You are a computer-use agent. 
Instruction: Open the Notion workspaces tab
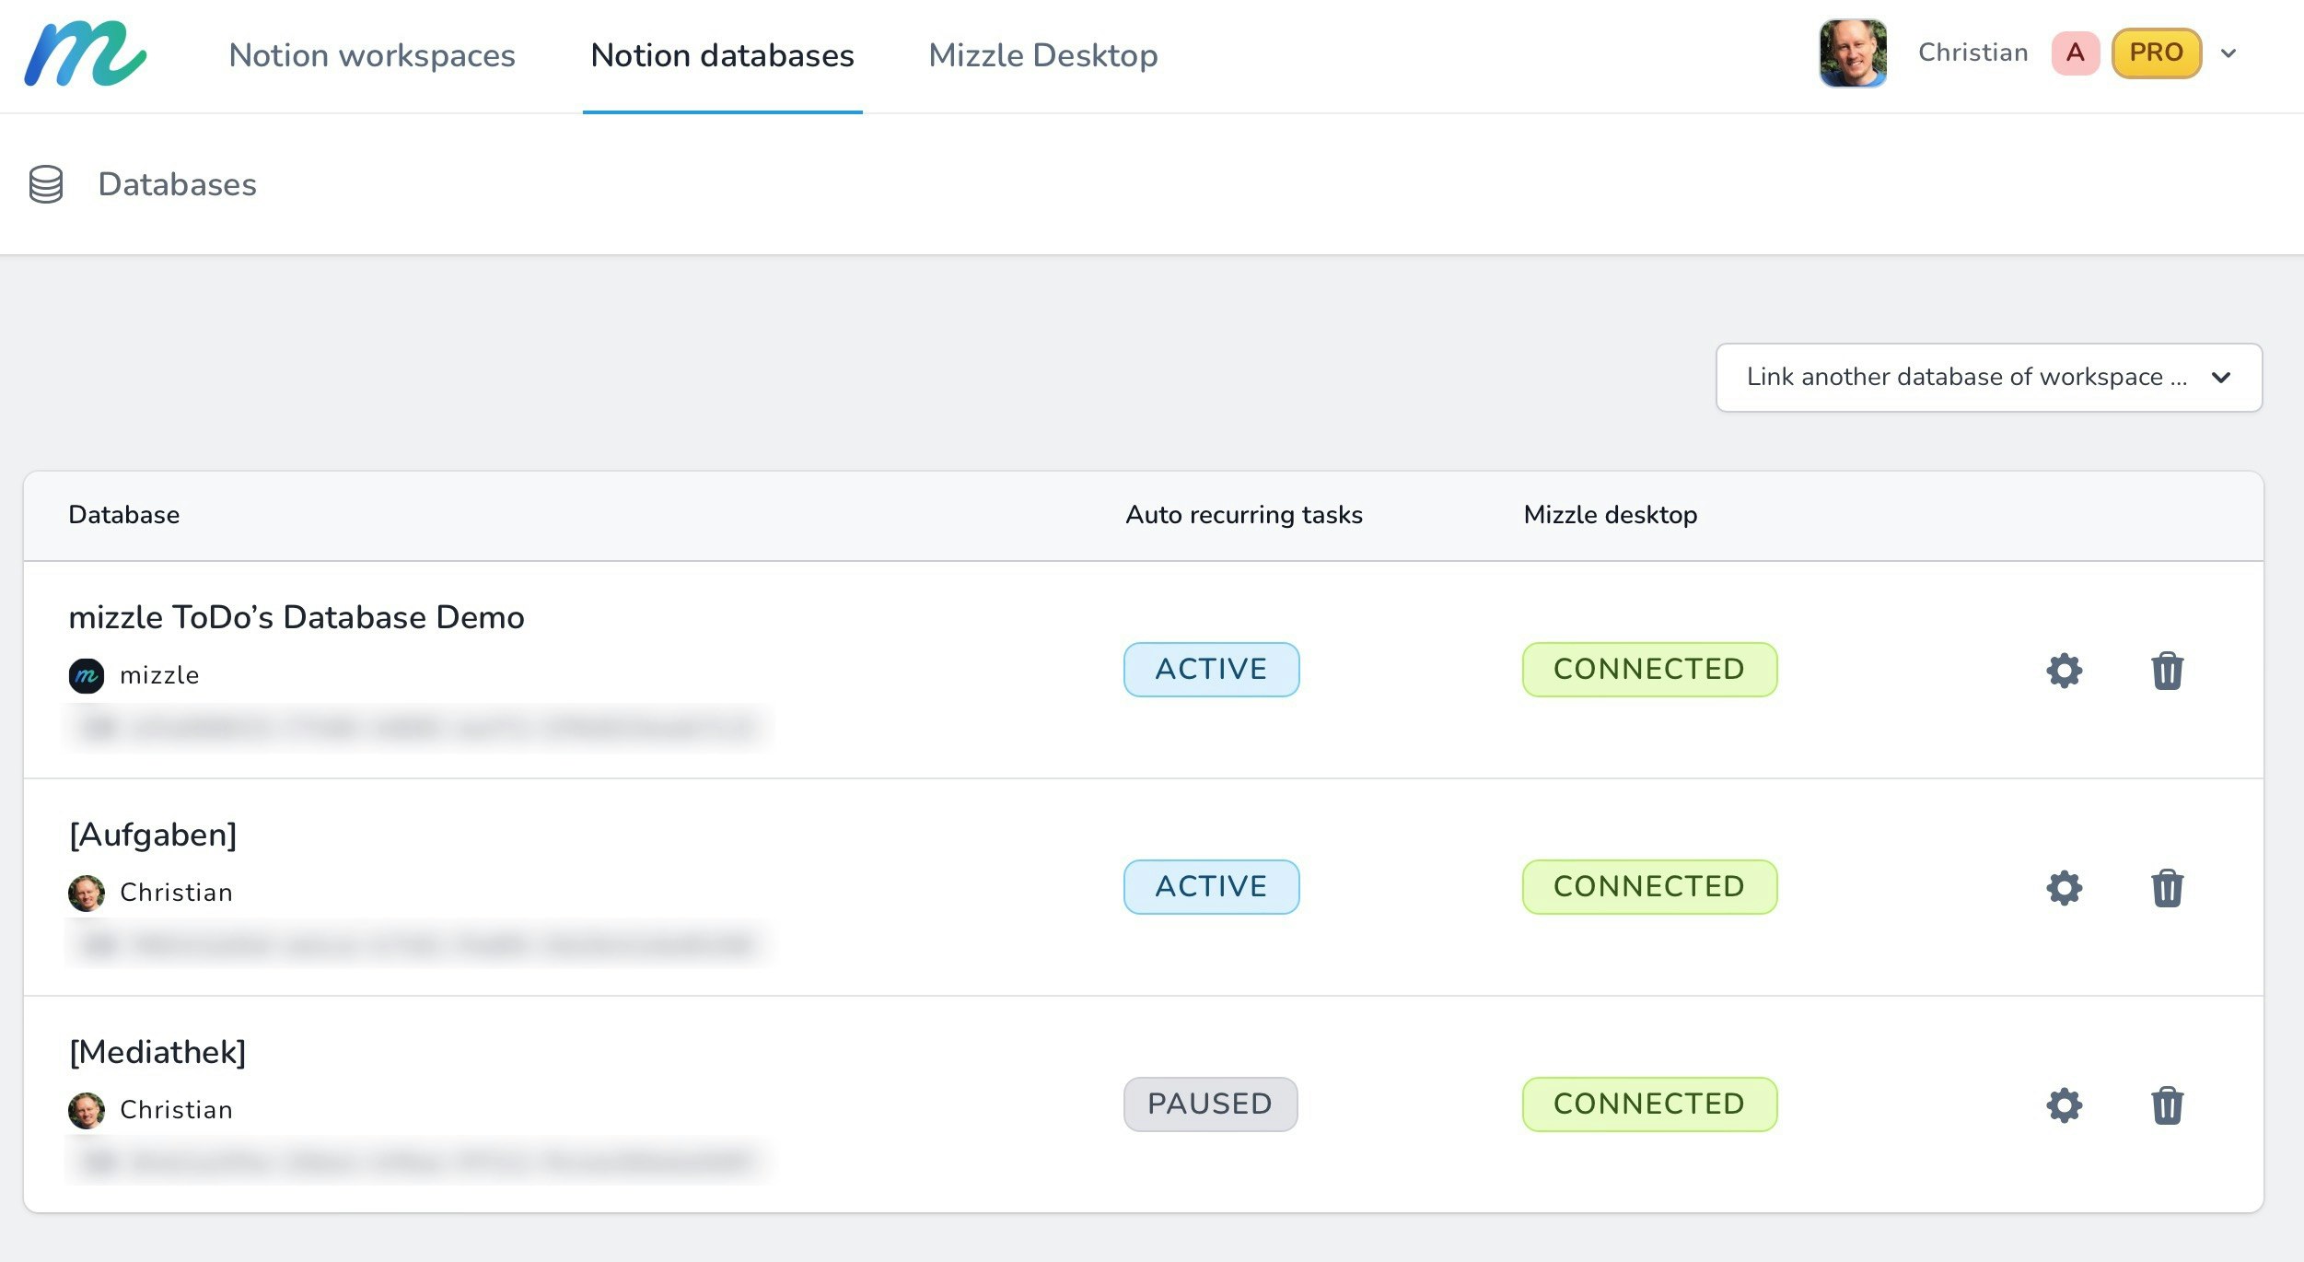pos(372,55)
